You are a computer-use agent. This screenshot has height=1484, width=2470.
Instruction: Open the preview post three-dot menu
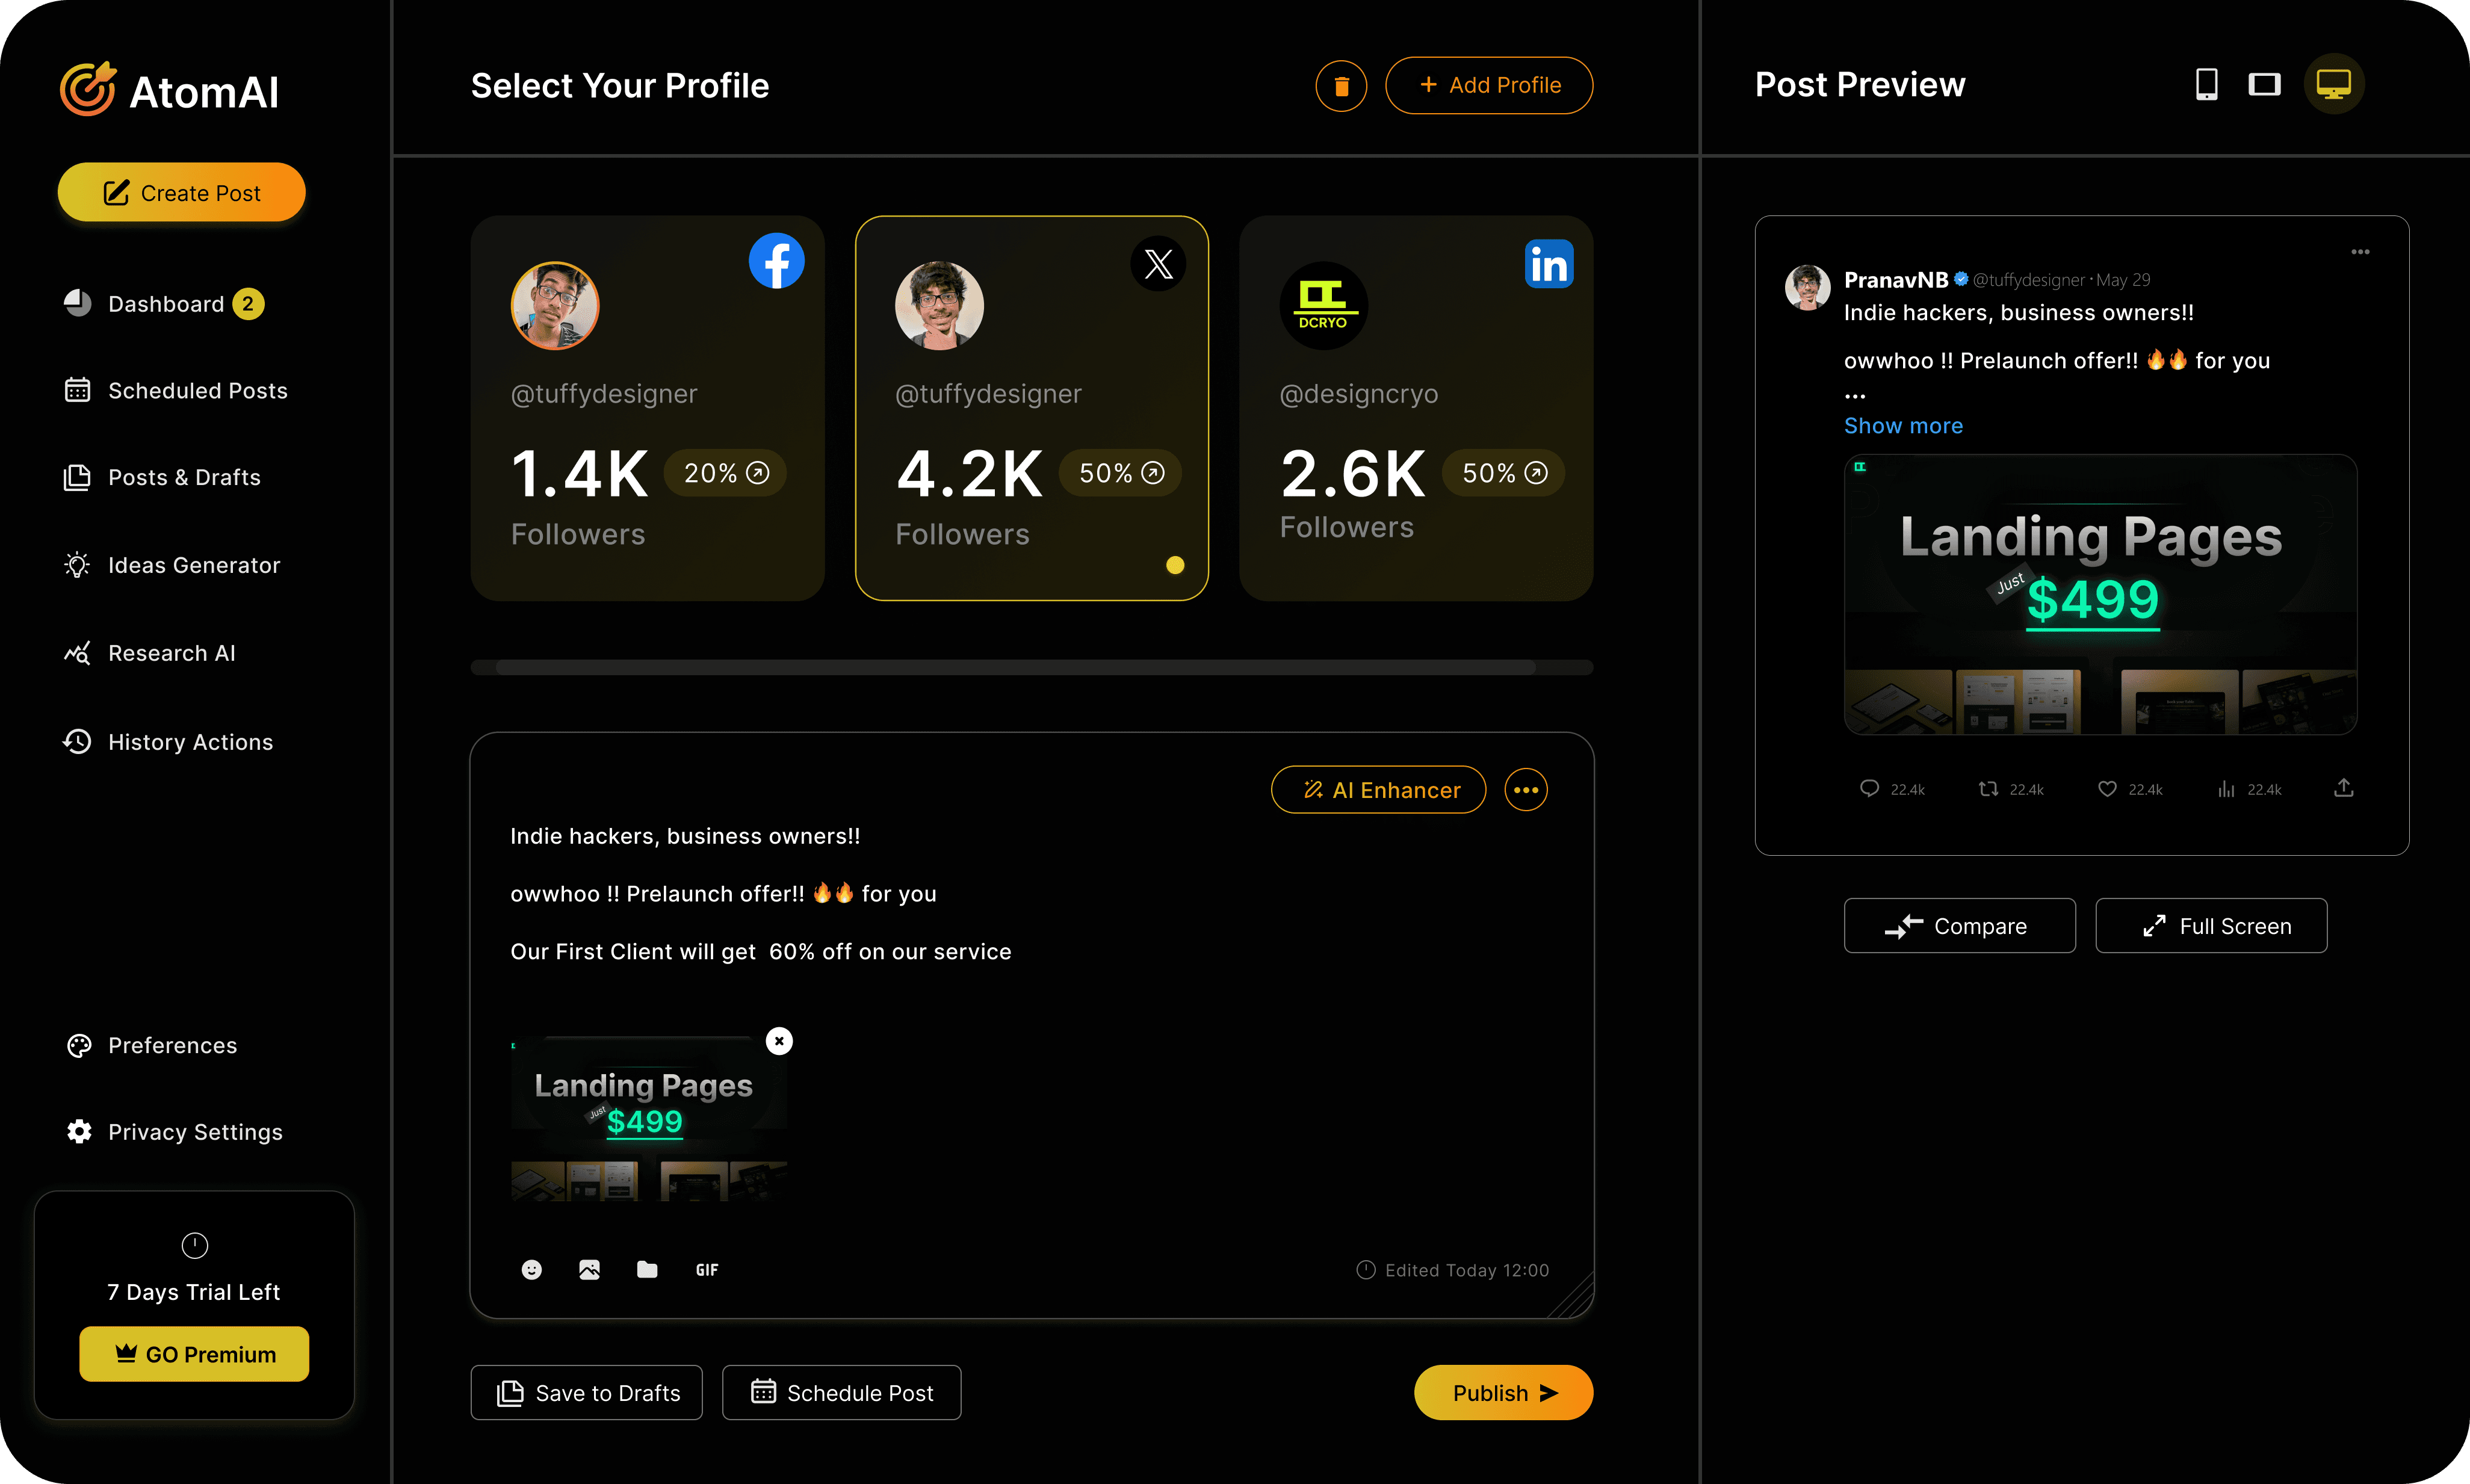(x=2360, y=252)
